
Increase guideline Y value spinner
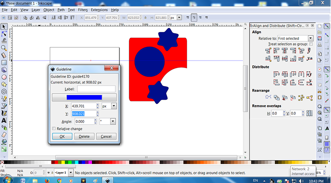(x=98, y=113)
